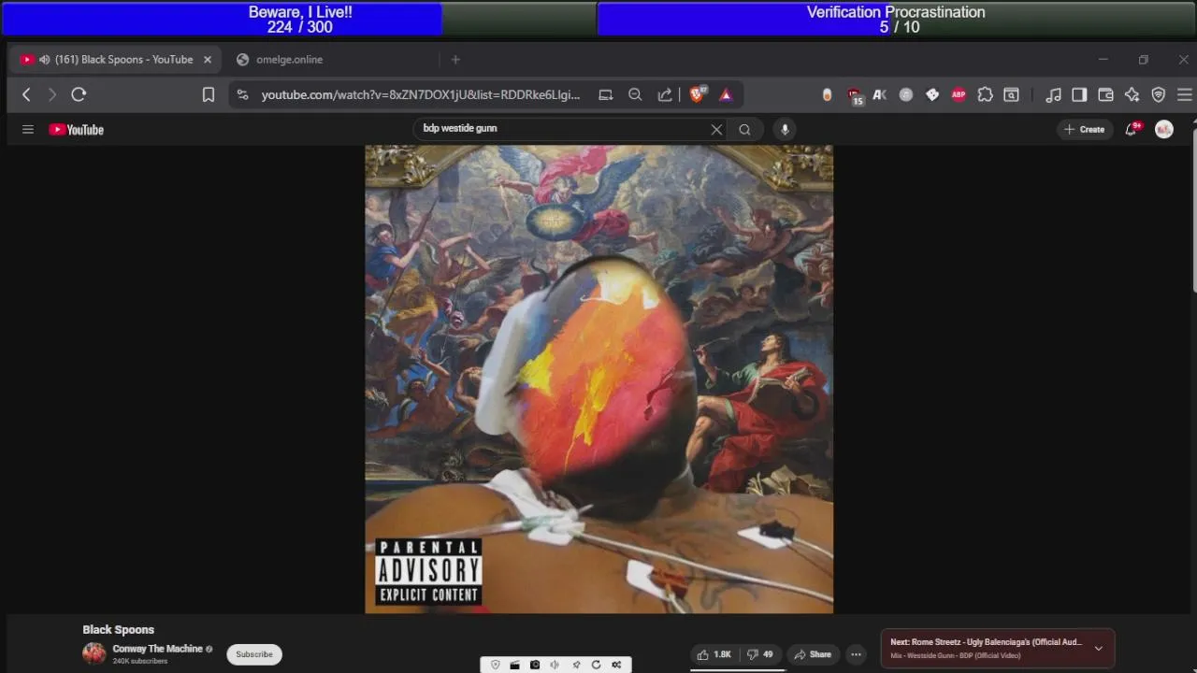The height and width of the screenshot is (673, 1197).
Task: Click the white tag-shaped extension icon
Action: tap(932, 94)
